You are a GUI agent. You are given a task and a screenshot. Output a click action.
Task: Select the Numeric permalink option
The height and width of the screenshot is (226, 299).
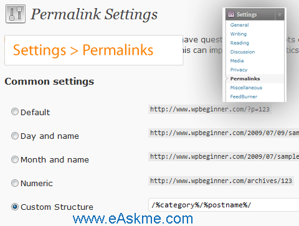tap(15, 183)
